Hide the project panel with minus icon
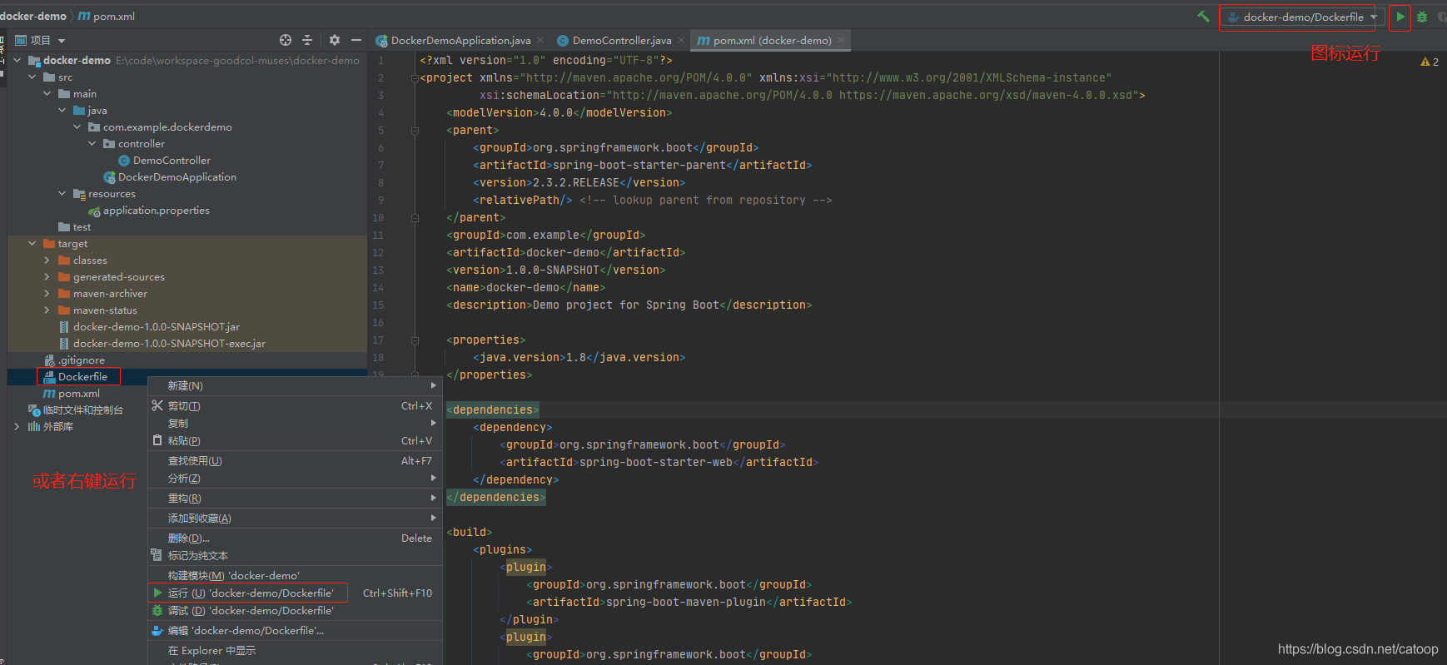The width and height of the screenshot is (1447, 665). (x=356, y=40)
